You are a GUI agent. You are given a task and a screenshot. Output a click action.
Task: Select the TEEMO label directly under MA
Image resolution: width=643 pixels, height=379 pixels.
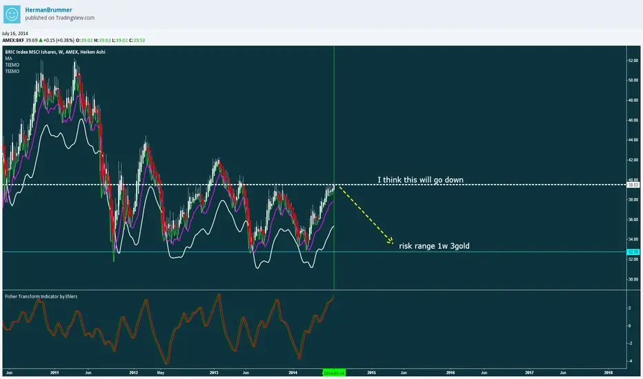pyautogui.click(x=12, y=65)
